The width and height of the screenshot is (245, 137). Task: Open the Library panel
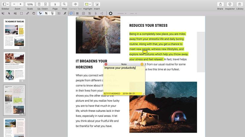coord(239,4)
